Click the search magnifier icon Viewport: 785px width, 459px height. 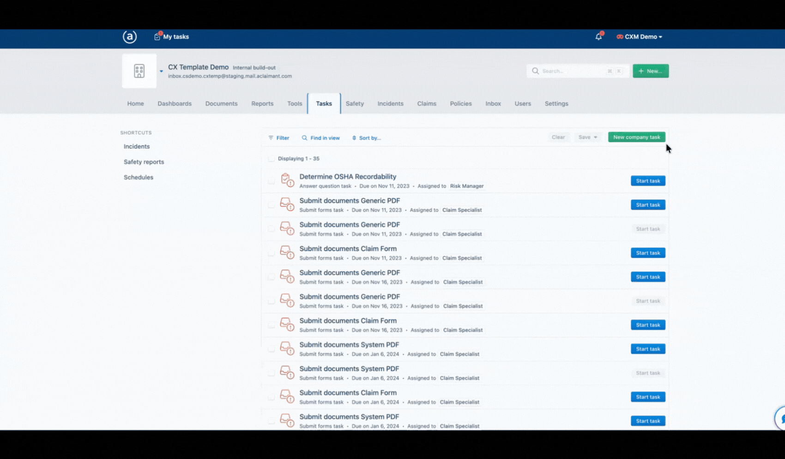(x=535, y=71)
